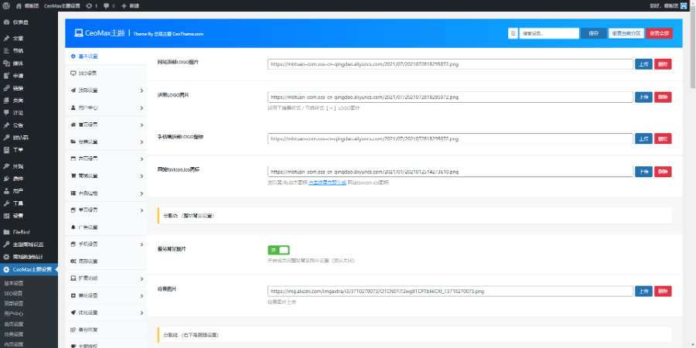Viewport: 696px width, 348px height.
Task: Open the comments bubble icon in admin bar
Action: click(x=105, y=5)
